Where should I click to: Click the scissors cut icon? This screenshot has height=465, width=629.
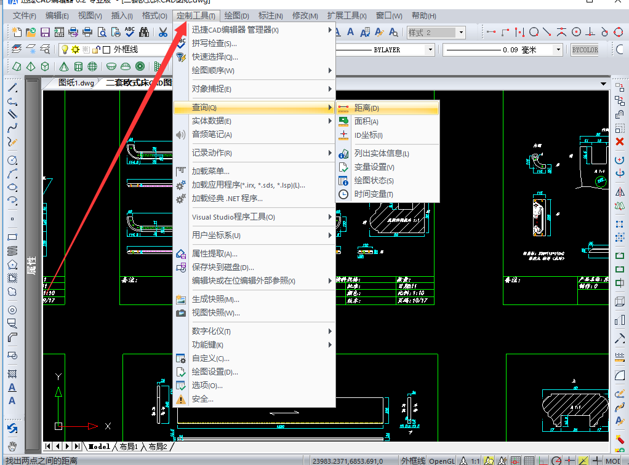click(x=163, y=32)
